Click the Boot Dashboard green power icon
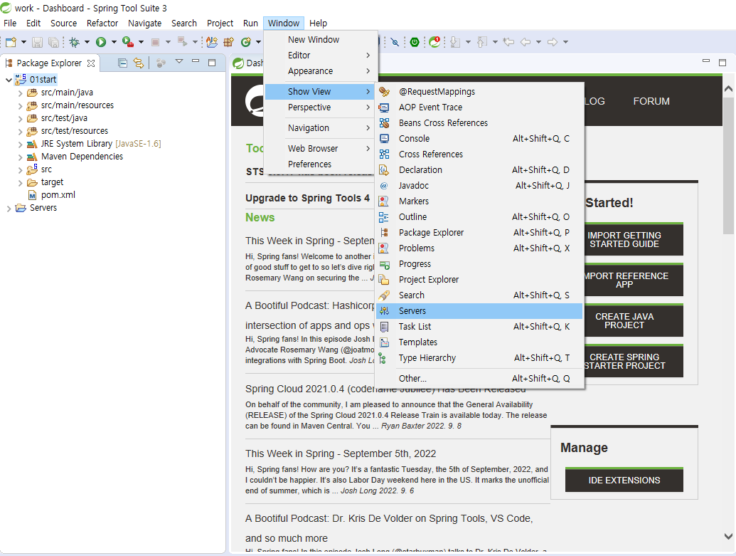Image resolution: width=736 pixels, height=556 pixels. point(415,42)
